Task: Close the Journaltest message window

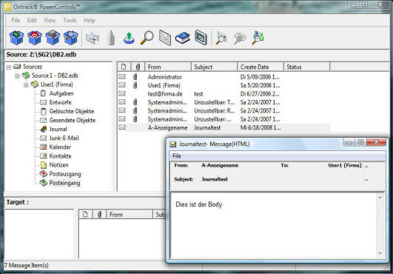Action: (376, 142)
